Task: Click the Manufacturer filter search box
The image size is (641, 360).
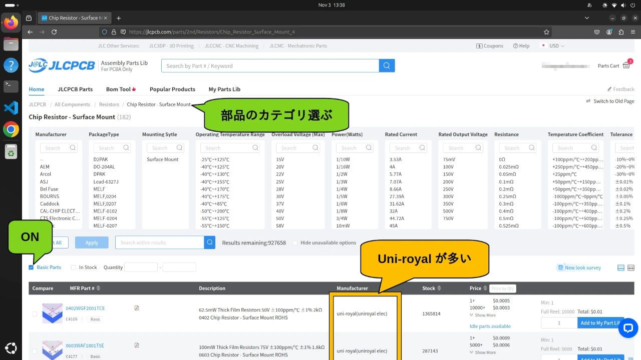Action: (x=59, y=148)
